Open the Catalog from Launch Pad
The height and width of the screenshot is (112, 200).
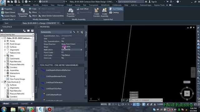point(114,12)
